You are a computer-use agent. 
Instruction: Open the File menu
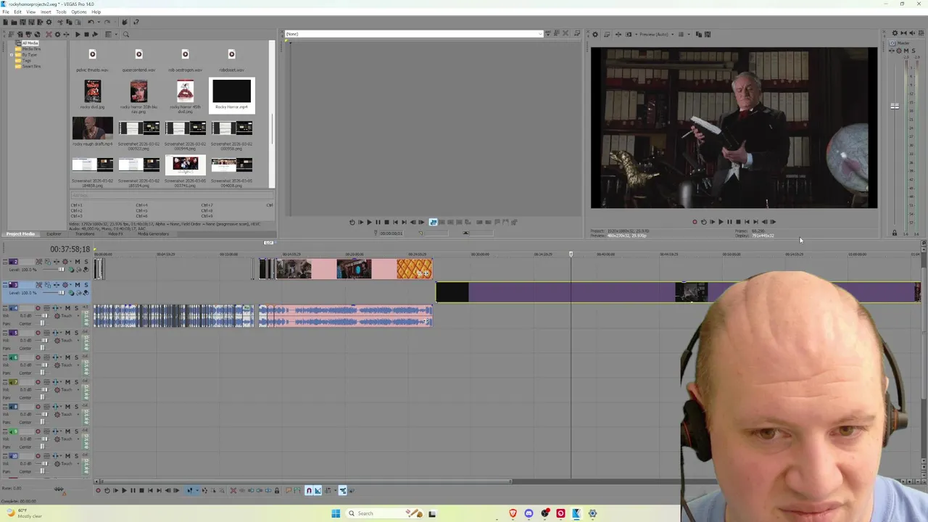tap(6, 12)
